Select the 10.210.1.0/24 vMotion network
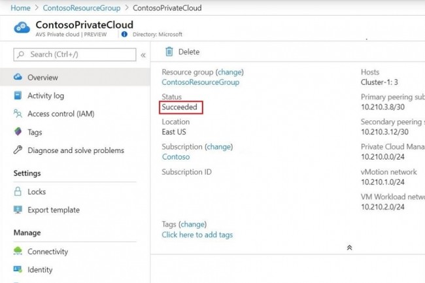Viewport: 425px width, 283px height. click(x=382, y=182)
